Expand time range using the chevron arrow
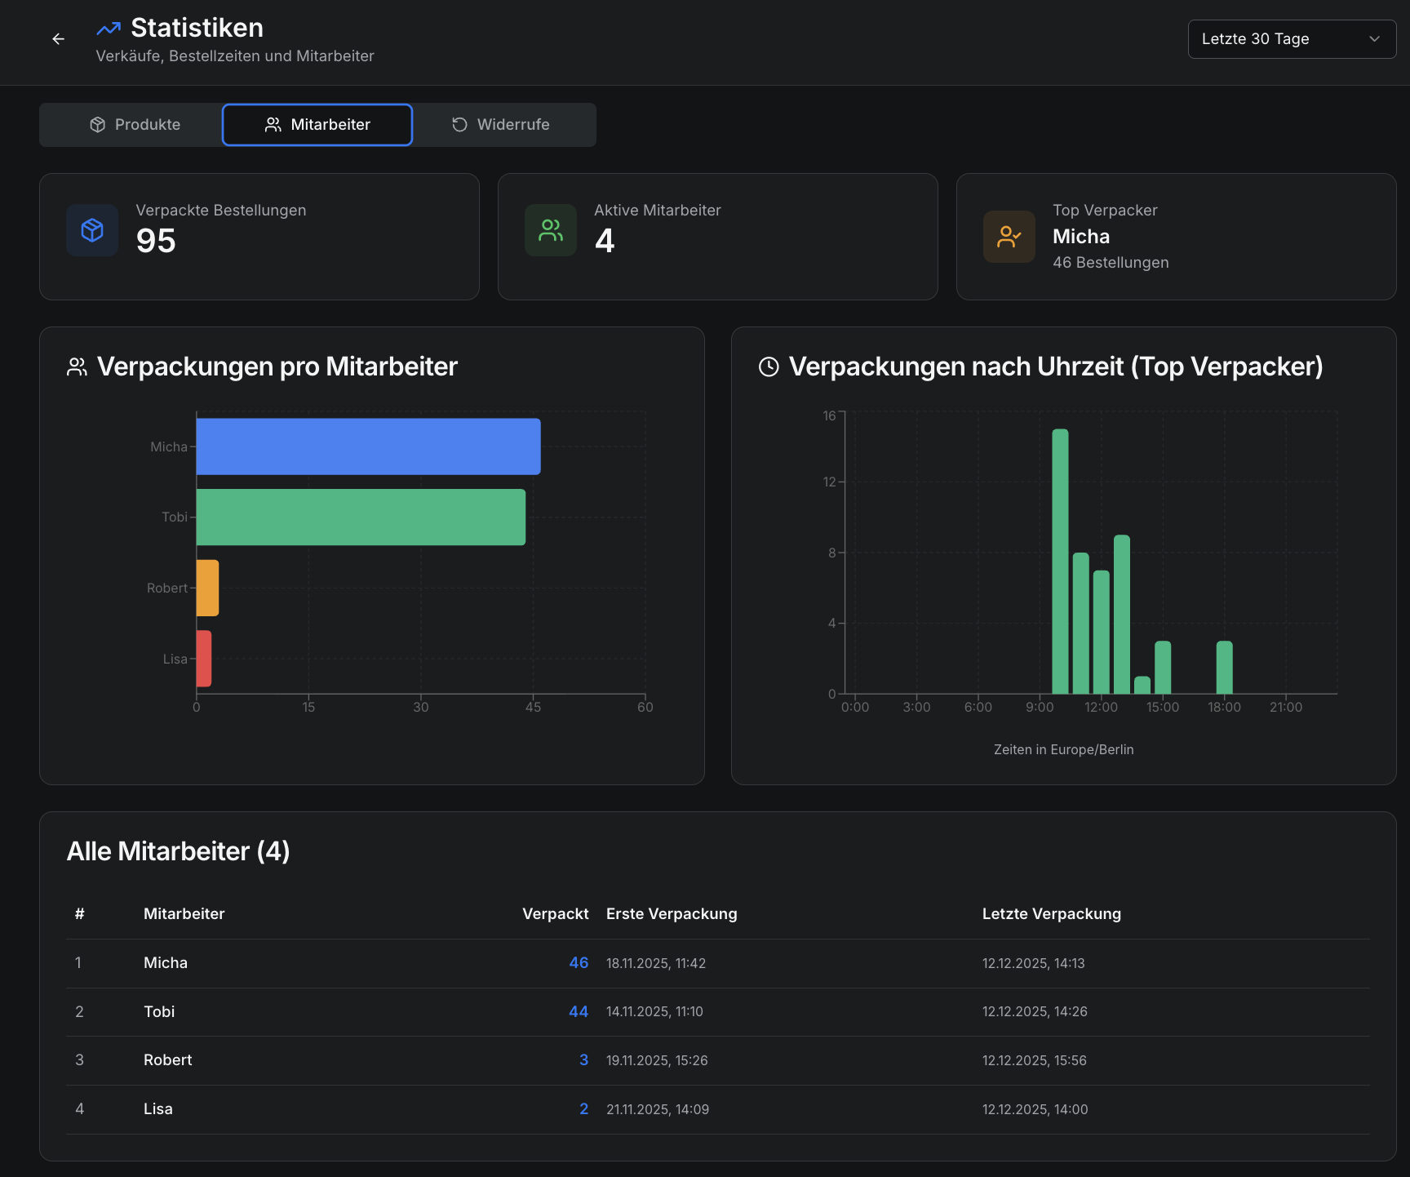 point(1374,39)
